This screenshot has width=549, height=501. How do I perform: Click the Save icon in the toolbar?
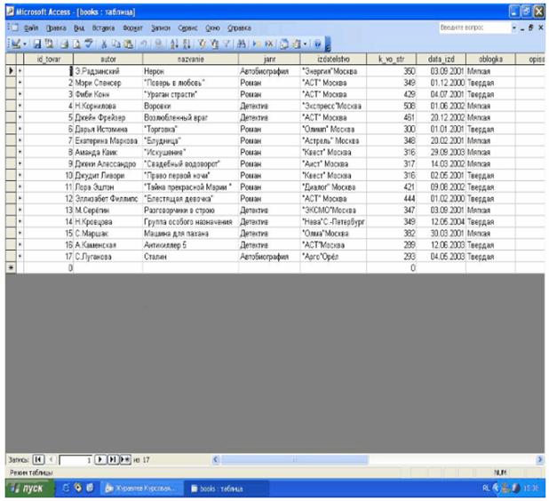pyautogui.click(x=37, y=44)
